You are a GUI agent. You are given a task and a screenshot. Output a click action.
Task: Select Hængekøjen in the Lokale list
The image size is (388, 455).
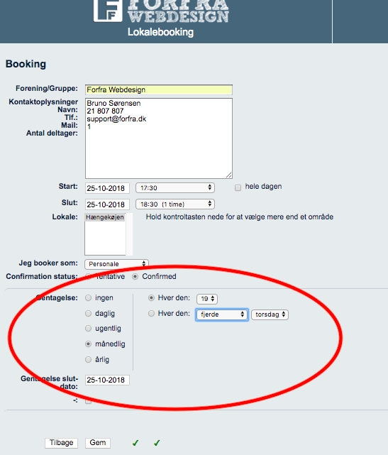pyautogui.click(x=105, y=217)
